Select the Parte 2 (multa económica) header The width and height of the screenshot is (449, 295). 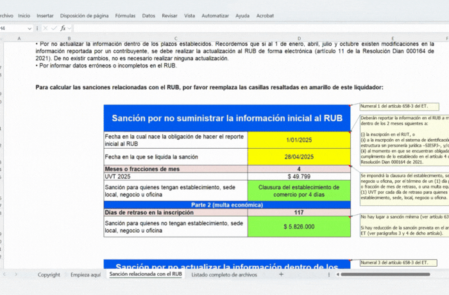point(227,205)
